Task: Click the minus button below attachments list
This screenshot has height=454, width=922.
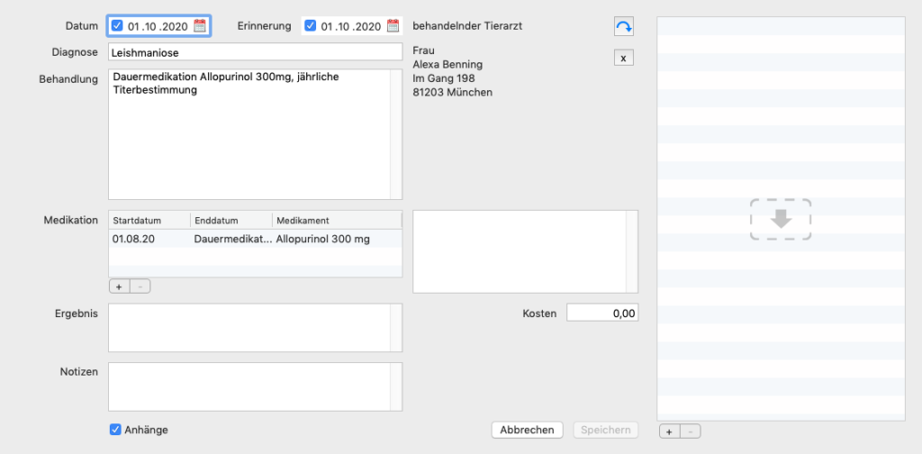Action: pyautogui.click(x=691, y=431)
